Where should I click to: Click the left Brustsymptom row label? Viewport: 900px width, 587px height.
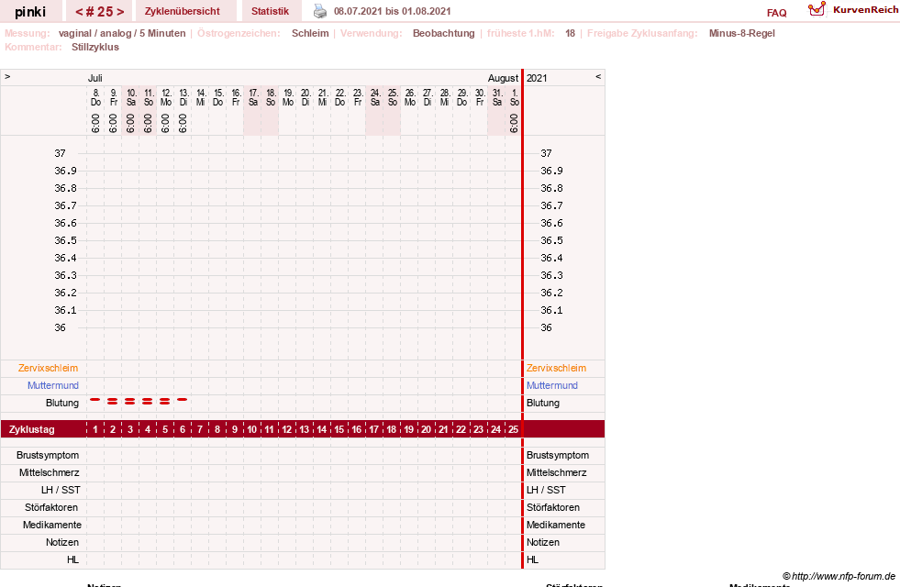(x=48, y=455)
